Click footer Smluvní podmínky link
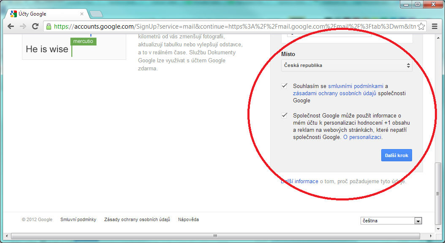Image resolution: width=445 pixels, height=243 pixels. (79, 219)
